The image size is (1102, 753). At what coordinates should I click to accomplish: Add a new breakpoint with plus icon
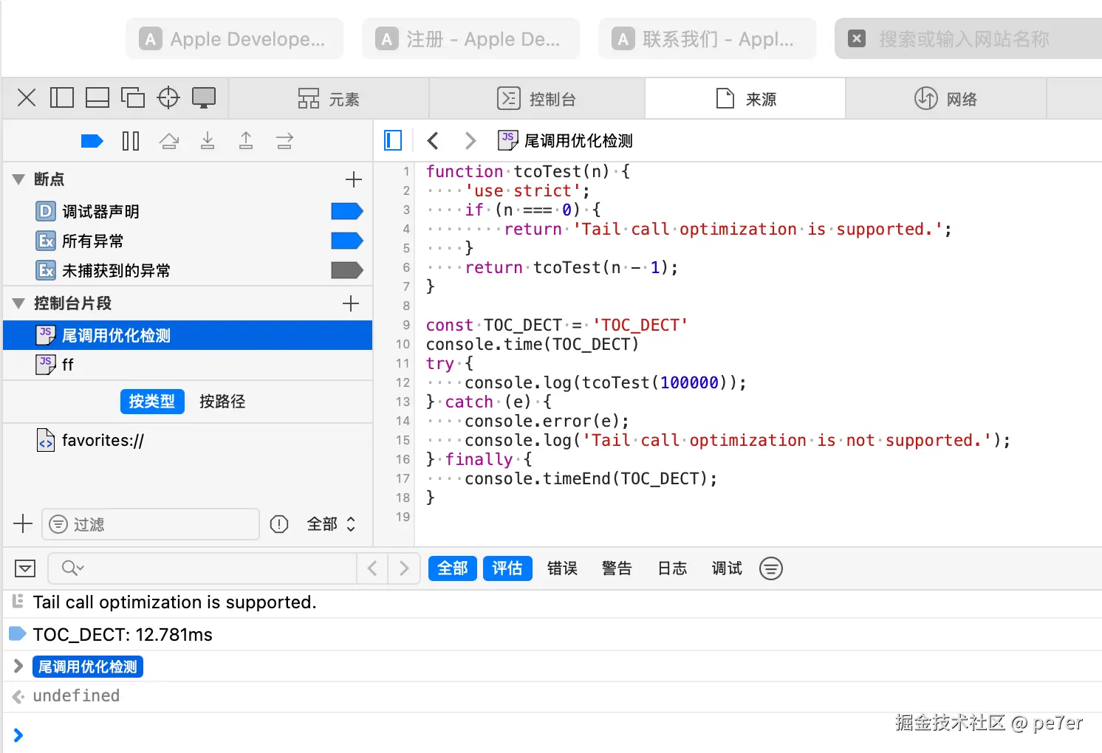pos(354,179)
